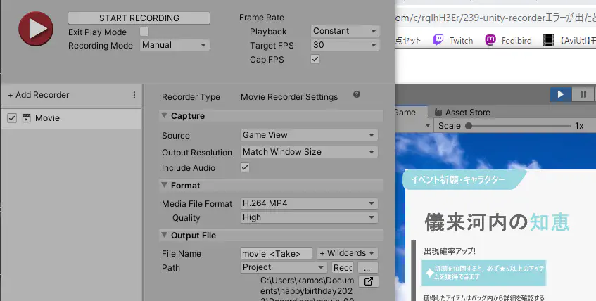Click the START RECORDING button
Screen dimensions: 596x301
139,18
